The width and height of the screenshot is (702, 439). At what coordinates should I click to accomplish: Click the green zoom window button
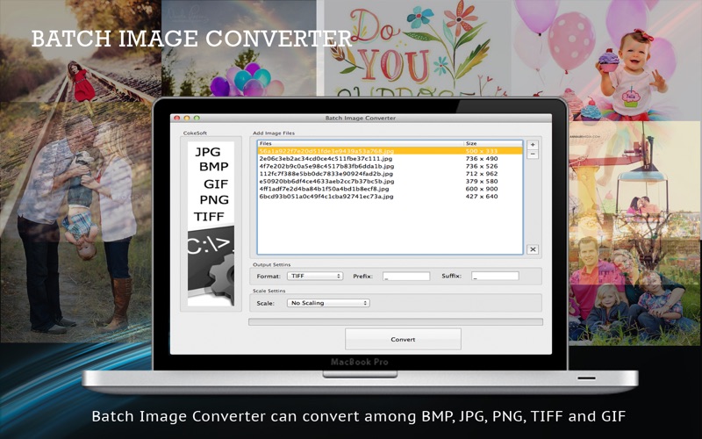[196, 118]
